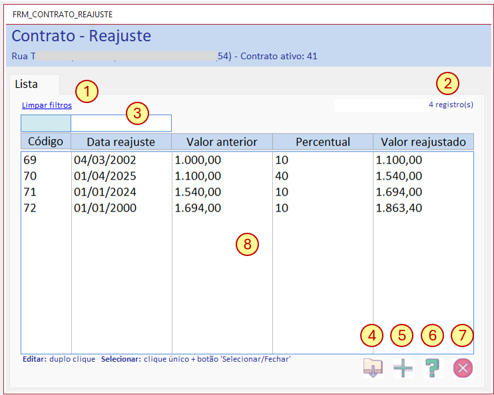
Task: Close the form with the red X icon
Action: pyautogui.click(x=463, y=368)
